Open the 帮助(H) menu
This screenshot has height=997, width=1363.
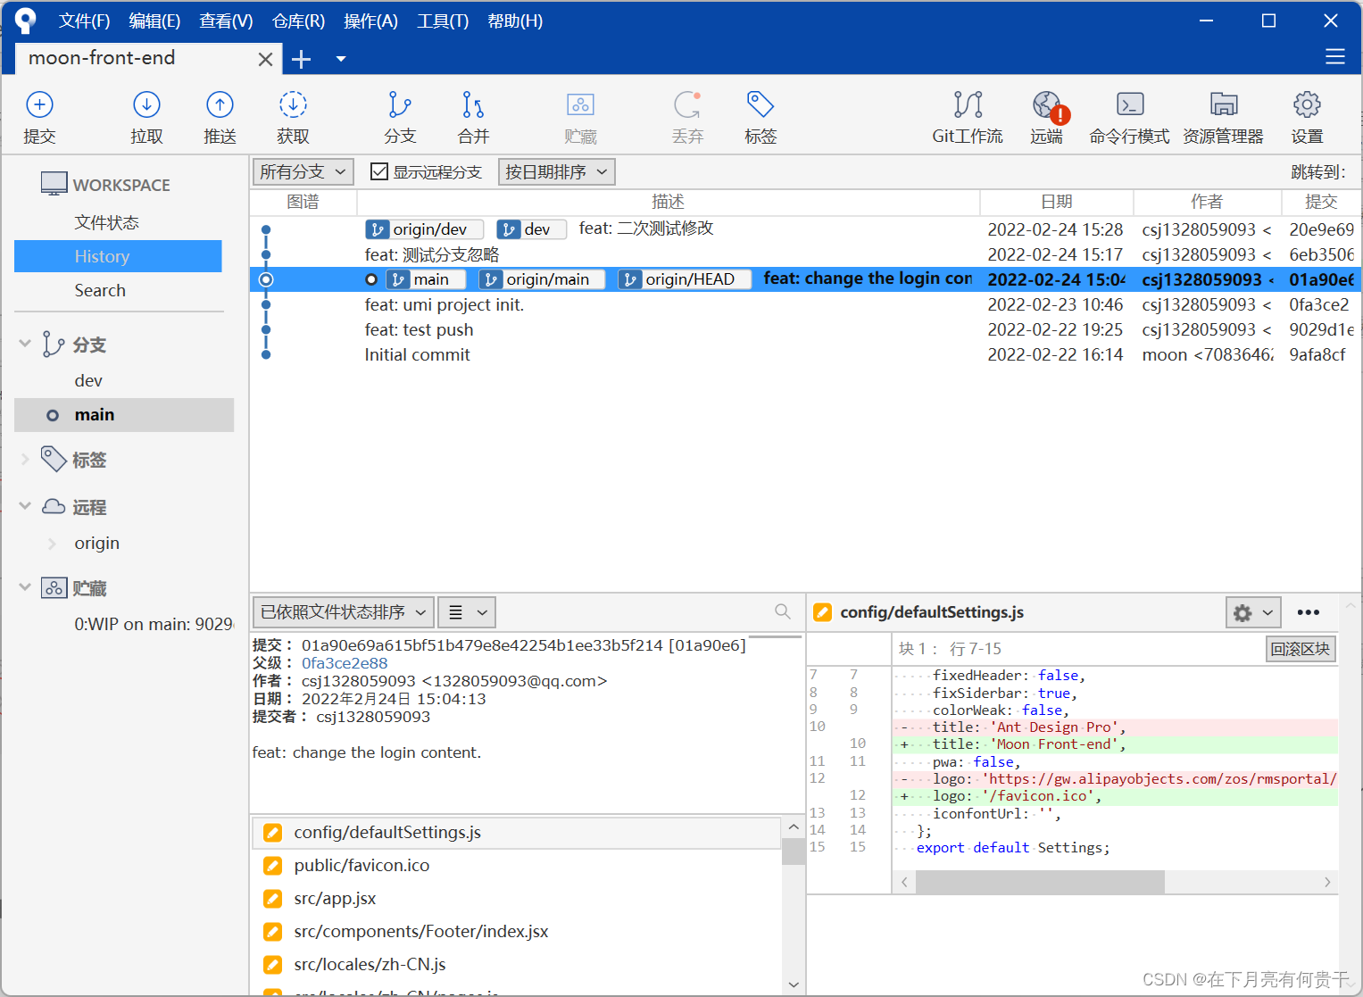[515, 21]
